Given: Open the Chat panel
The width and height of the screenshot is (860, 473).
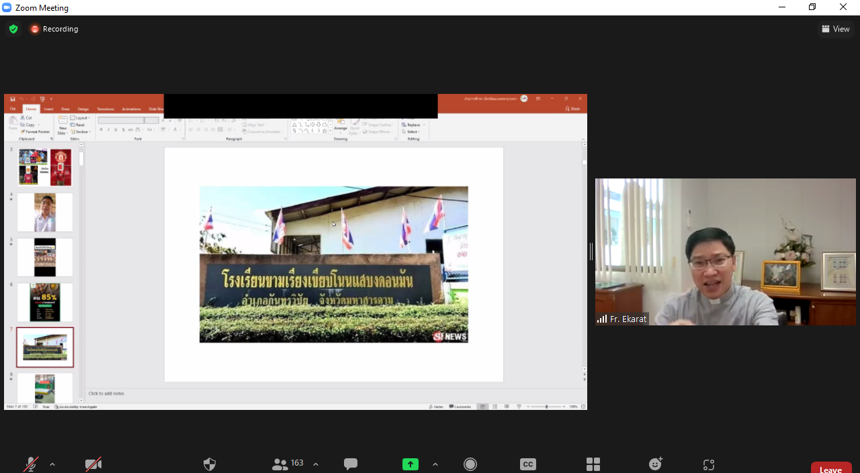Looking at the screenshot, I should (x=351, y=464).
